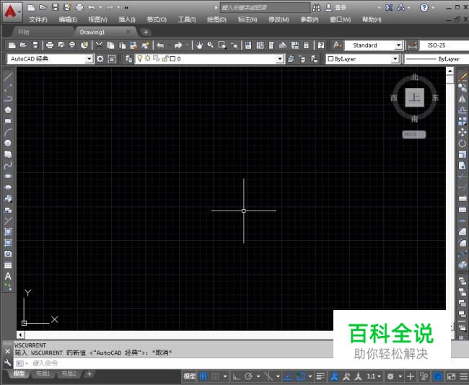
Task: Switch to the Drawing1 tab
Action: (x=92, y=32)
